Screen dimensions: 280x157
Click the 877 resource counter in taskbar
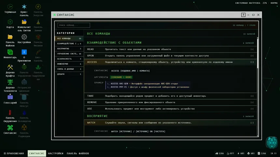click(x=231, y=153)
